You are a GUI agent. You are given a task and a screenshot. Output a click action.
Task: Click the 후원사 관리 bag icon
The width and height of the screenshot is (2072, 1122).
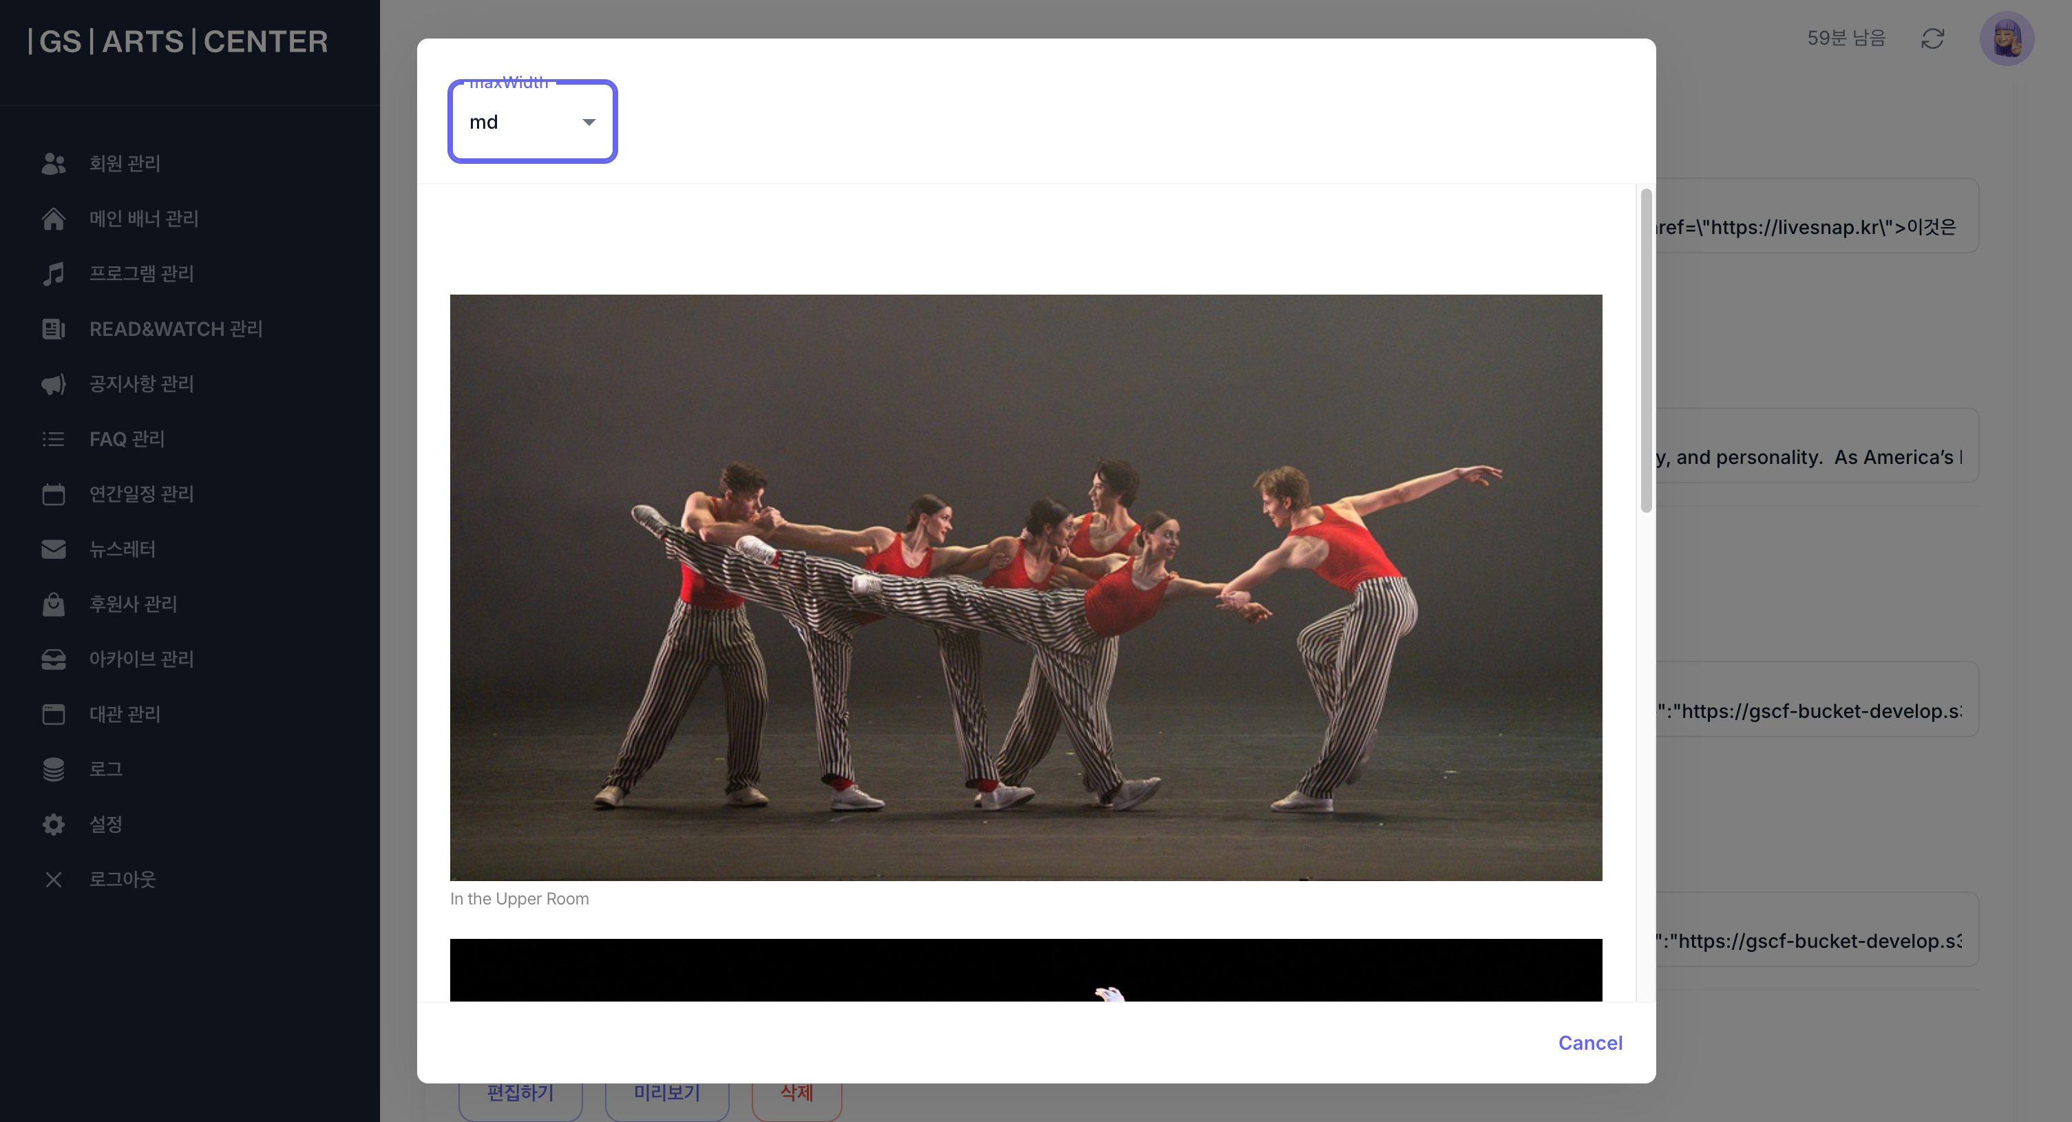pyautogui.click(x=53, y=604)
